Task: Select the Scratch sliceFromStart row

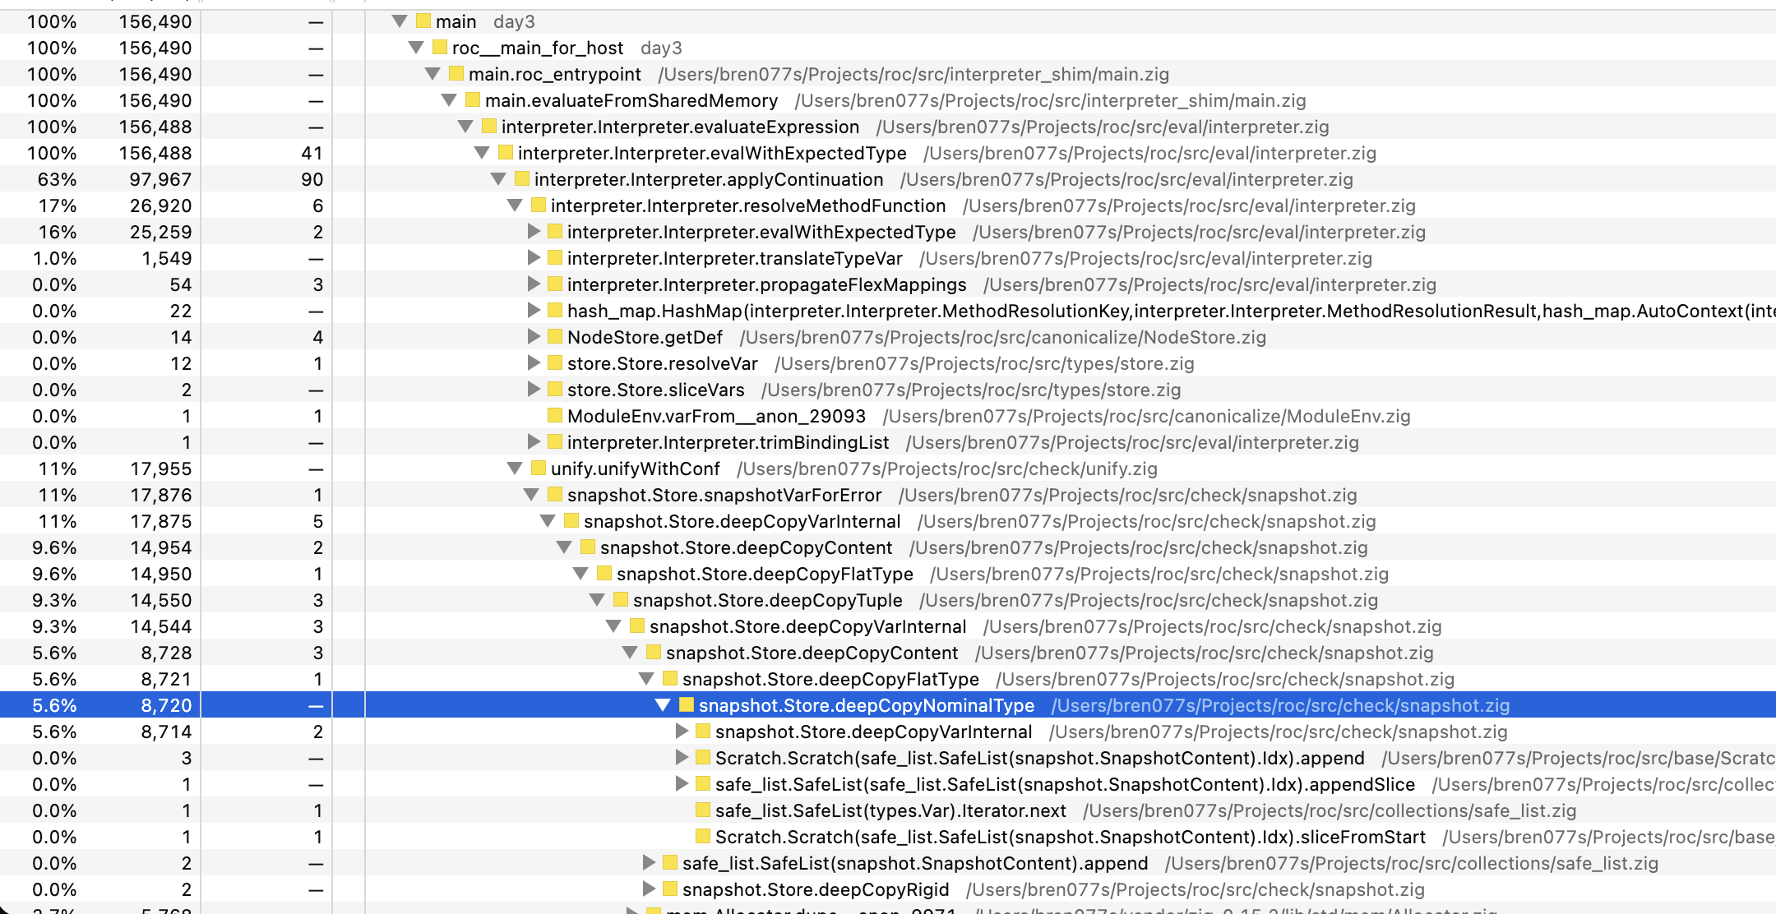Action: (x=1070, y=837)
